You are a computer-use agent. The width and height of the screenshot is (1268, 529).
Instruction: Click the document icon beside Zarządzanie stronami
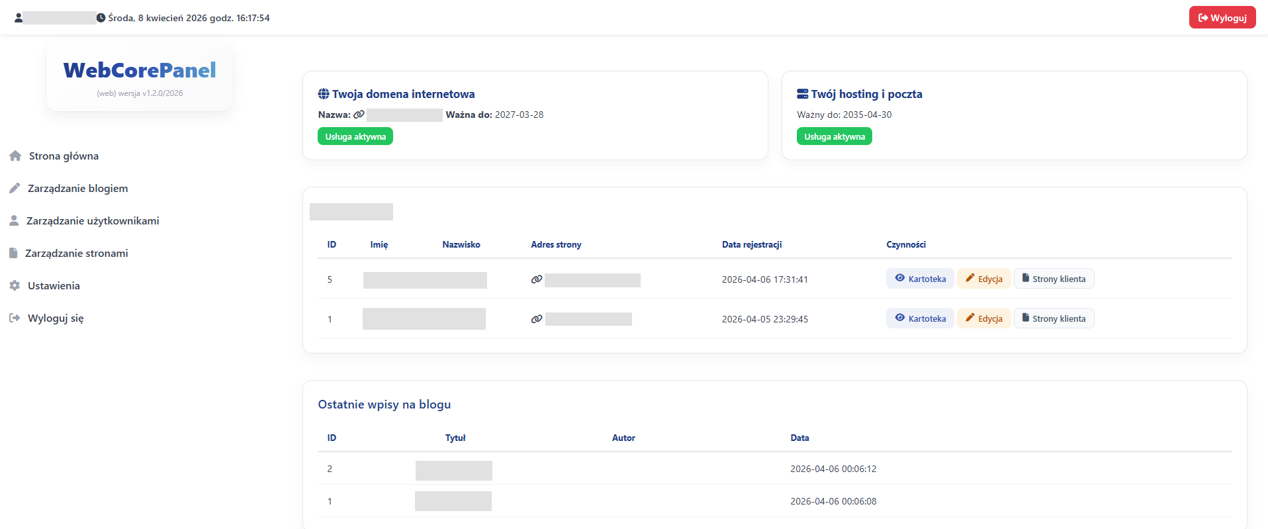(13, 253)
